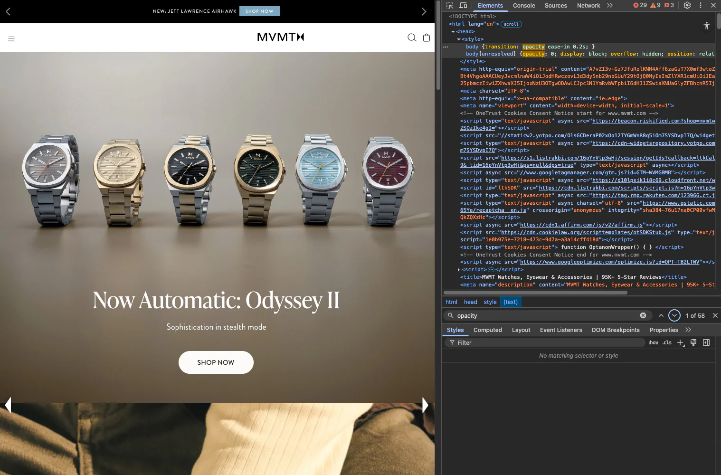Select the inspect element picker icon
The image size is (721, 475).
(450, 5)
